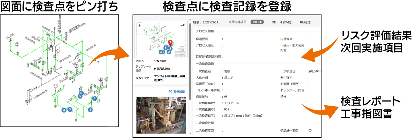Click the プロセス情報 section header

point(205,31)
